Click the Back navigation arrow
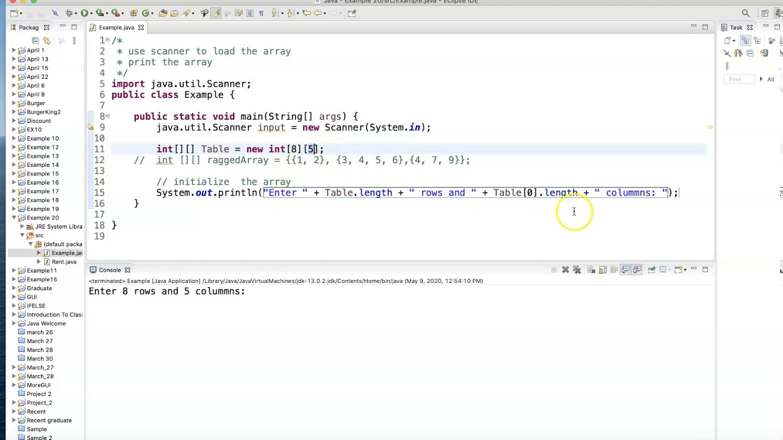Viewport: 783px width, 440px height. (x=318, y=13)
